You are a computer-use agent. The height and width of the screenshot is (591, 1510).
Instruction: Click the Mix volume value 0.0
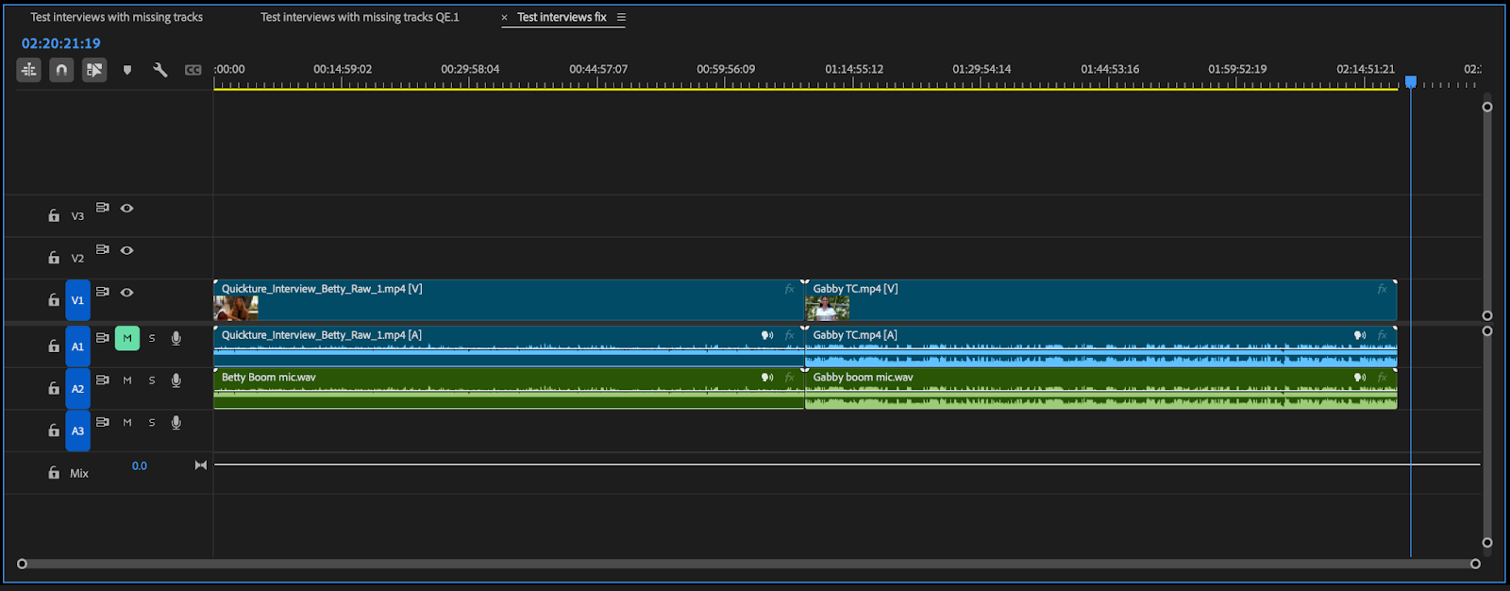(x=140, y=465)
